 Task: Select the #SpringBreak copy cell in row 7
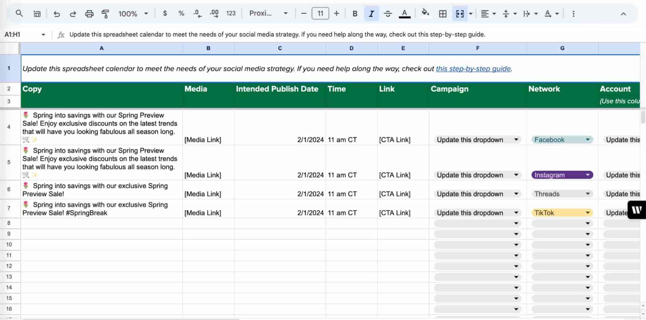click(101, 209)
